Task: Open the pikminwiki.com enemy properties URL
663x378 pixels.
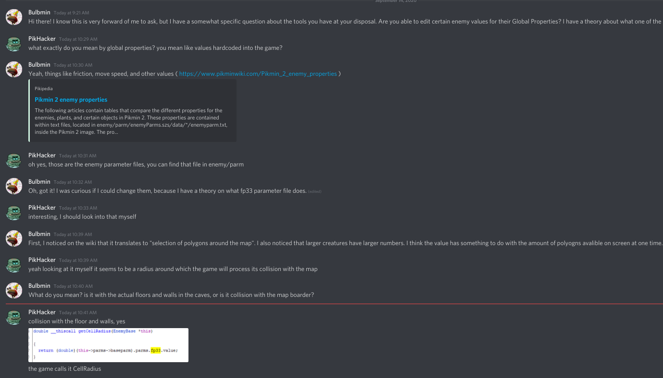Action: point(258,74)
